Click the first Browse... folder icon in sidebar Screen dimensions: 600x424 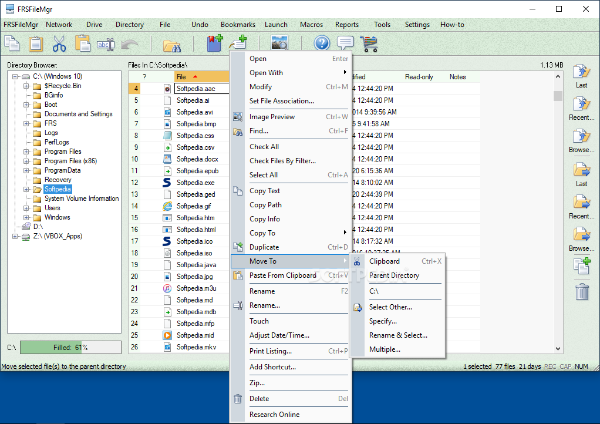point(581,137)
